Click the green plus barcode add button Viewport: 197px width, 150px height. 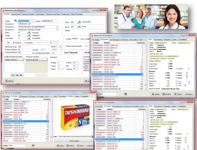pyautogui.click(x=21, y=75)
